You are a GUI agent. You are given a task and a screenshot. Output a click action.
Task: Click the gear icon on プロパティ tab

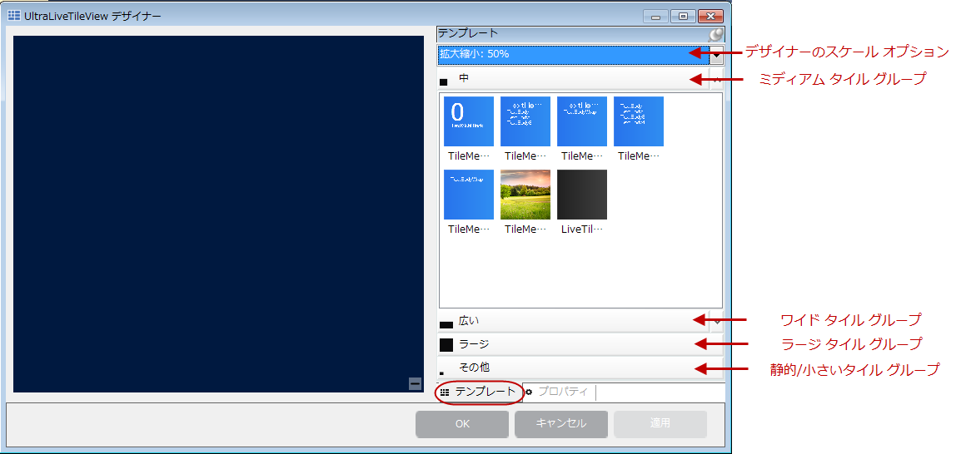point(529,392)
